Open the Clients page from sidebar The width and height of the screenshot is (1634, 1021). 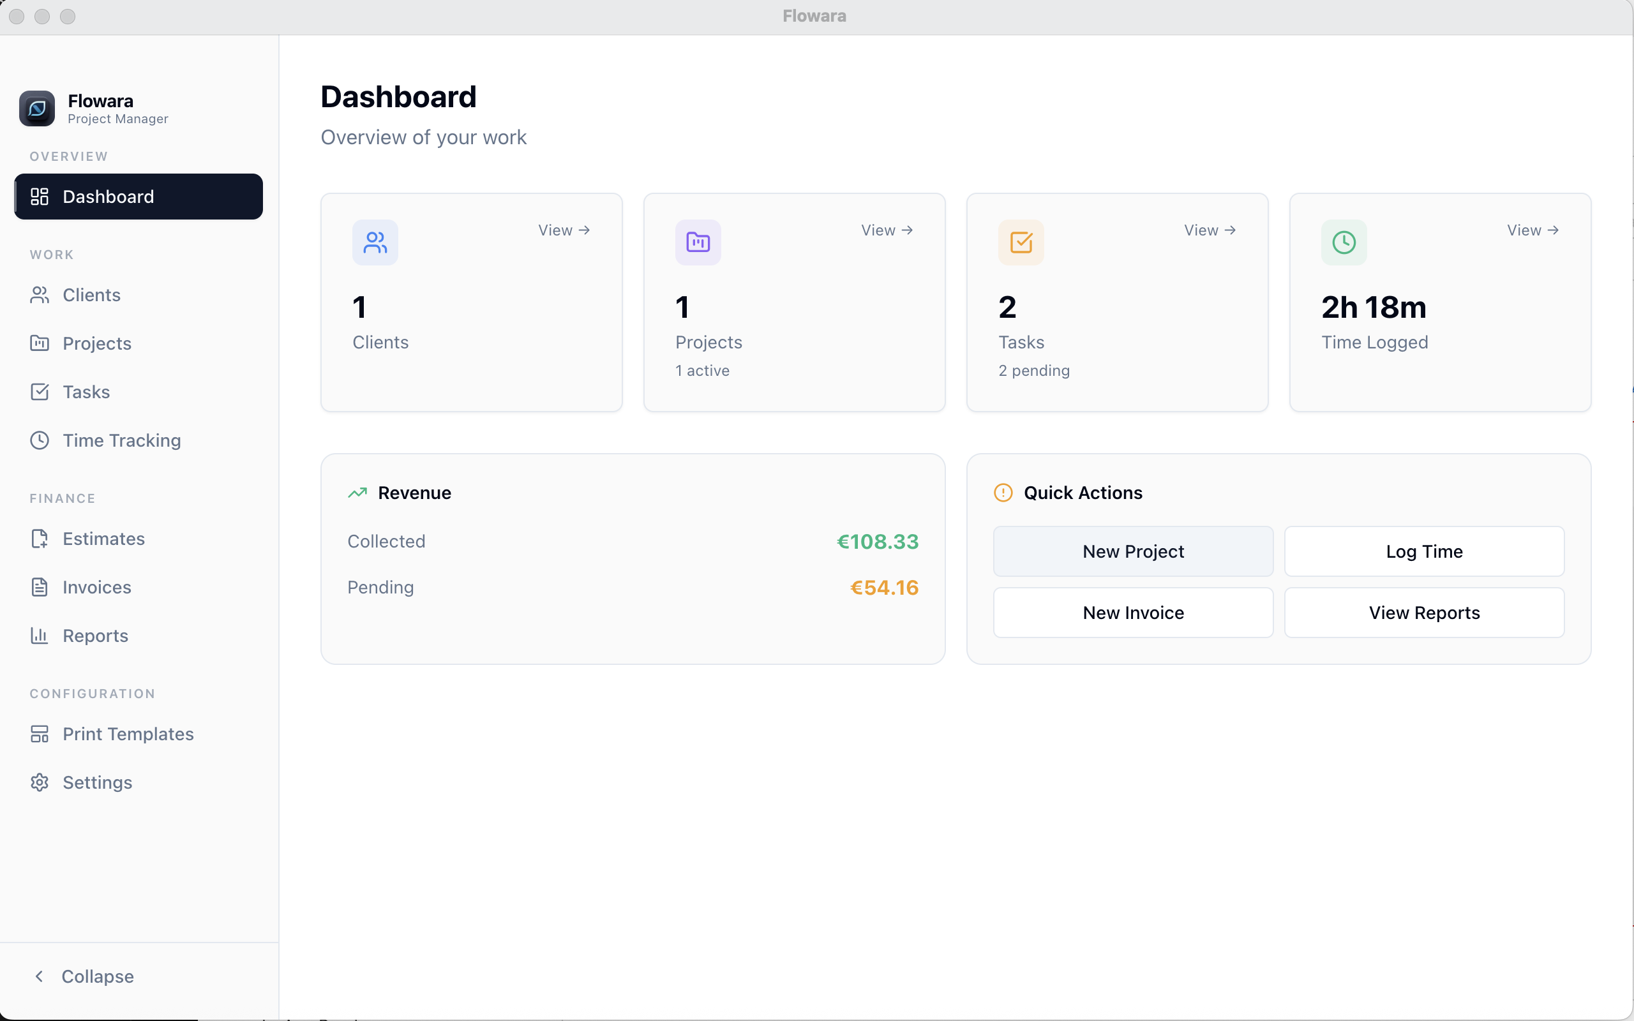coord(91,295)
